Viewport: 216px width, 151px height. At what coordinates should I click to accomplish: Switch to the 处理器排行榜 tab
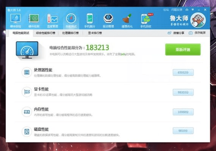tap(70, 33)
